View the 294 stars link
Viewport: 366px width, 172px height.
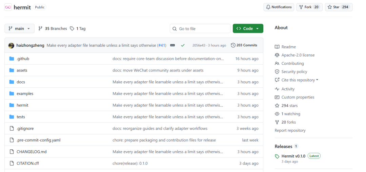(x=286, y=106)
